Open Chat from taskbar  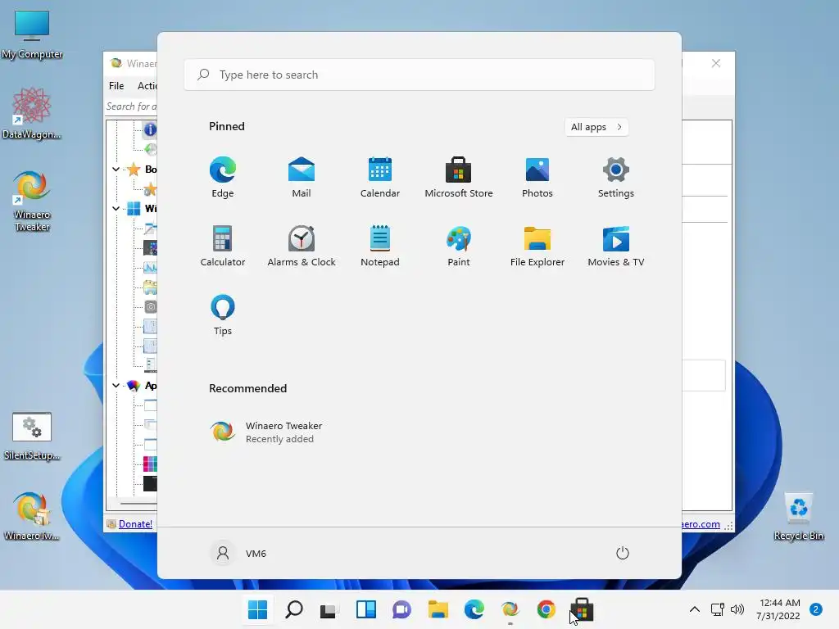(x=401, y=609)
